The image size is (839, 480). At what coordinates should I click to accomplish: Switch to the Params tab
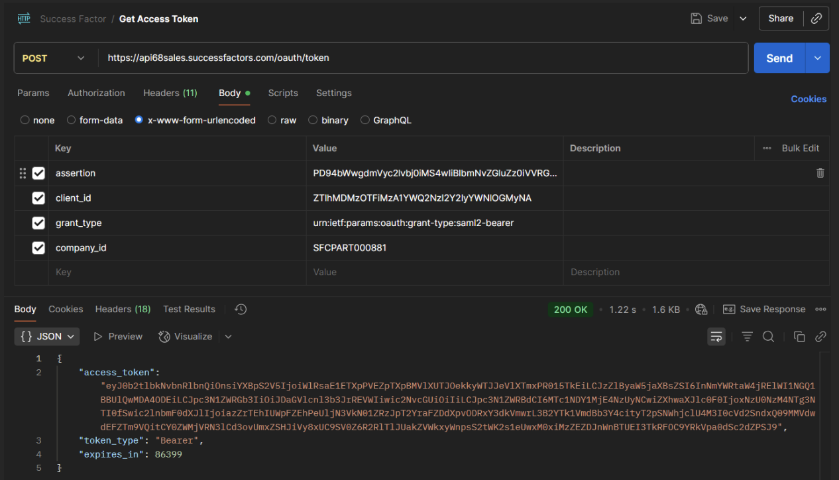pyautogui.click(x=33, y=93)
